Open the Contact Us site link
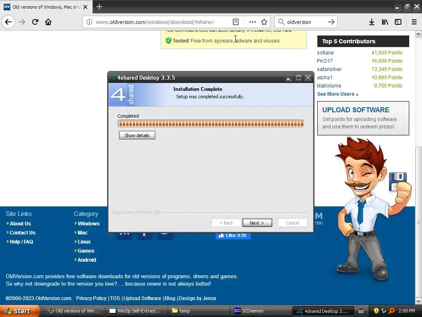Viewport: 422px width, 317px height. (22, 233)
